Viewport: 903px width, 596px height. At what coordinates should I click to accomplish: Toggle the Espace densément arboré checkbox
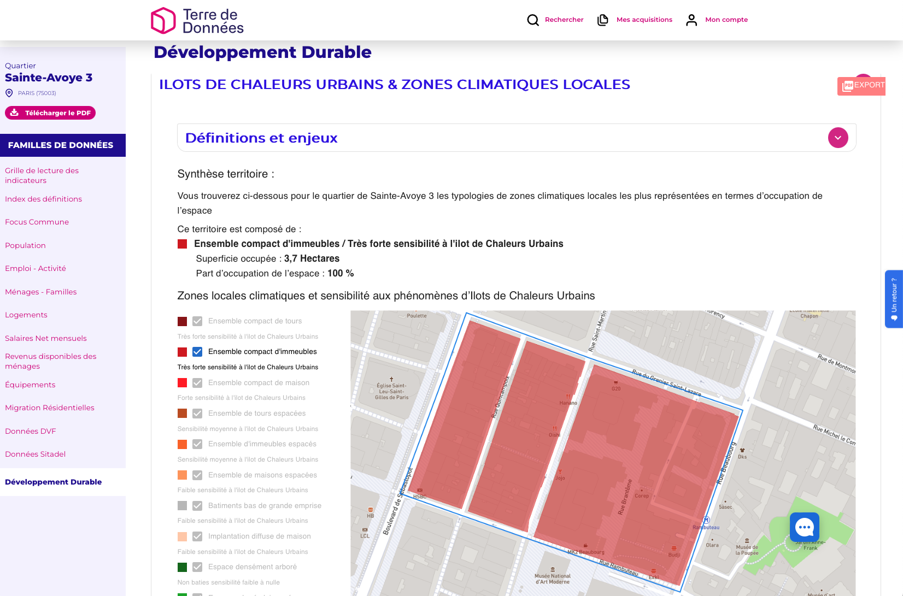pyautogui.click(x=197, y=567)
